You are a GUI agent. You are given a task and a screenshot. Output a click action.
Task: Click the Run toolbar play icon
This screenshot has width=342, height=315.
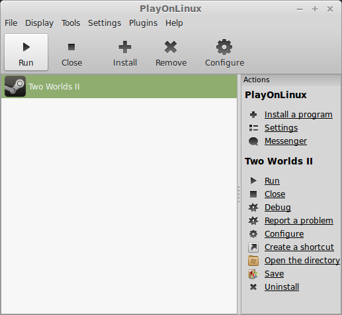click(x=26, y=47)
